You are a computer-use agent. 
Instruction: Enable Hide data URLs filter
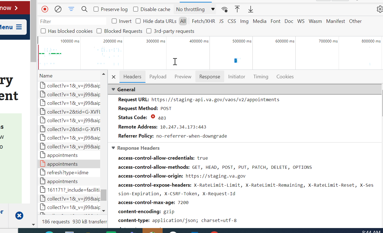[138, 21]
